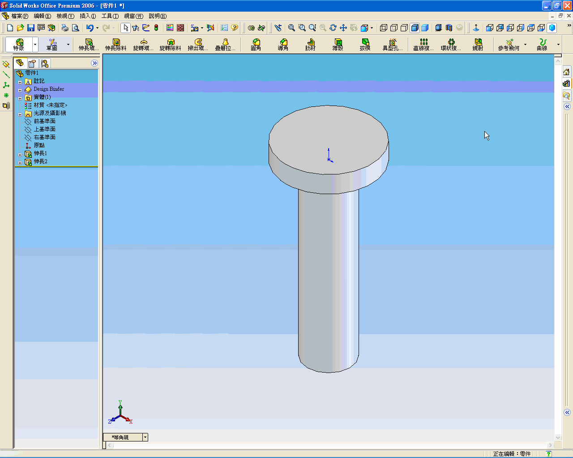Expand the 伸長1 feature node
The image size is (573, 458).
20,155
